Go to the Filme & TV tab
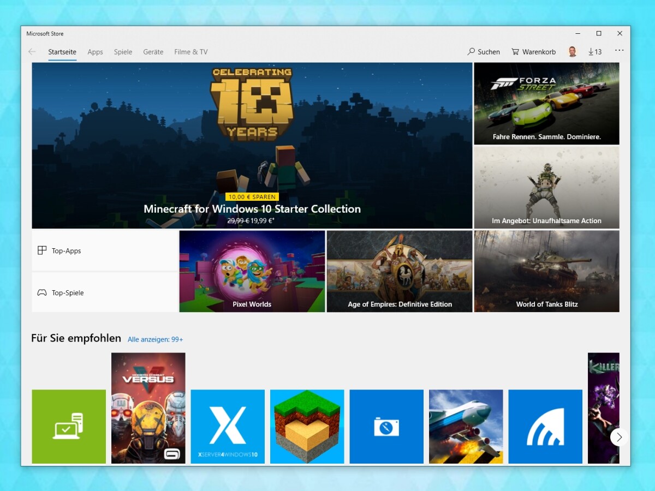 click(x=190, y=52)
